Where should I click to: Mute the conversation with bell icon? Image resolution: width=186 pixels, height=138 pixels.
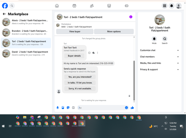(154, 39)
